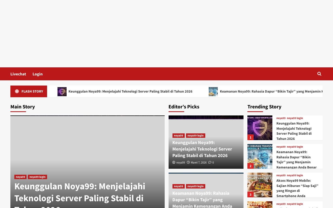Open trending story number 3 smartphone thumbnail
333x208 pixels.
tap(260, 185)
